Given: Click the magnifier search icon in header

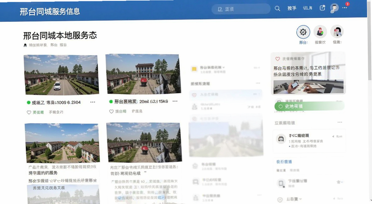Looking at the screenshot, I should [x=277, y=8].
